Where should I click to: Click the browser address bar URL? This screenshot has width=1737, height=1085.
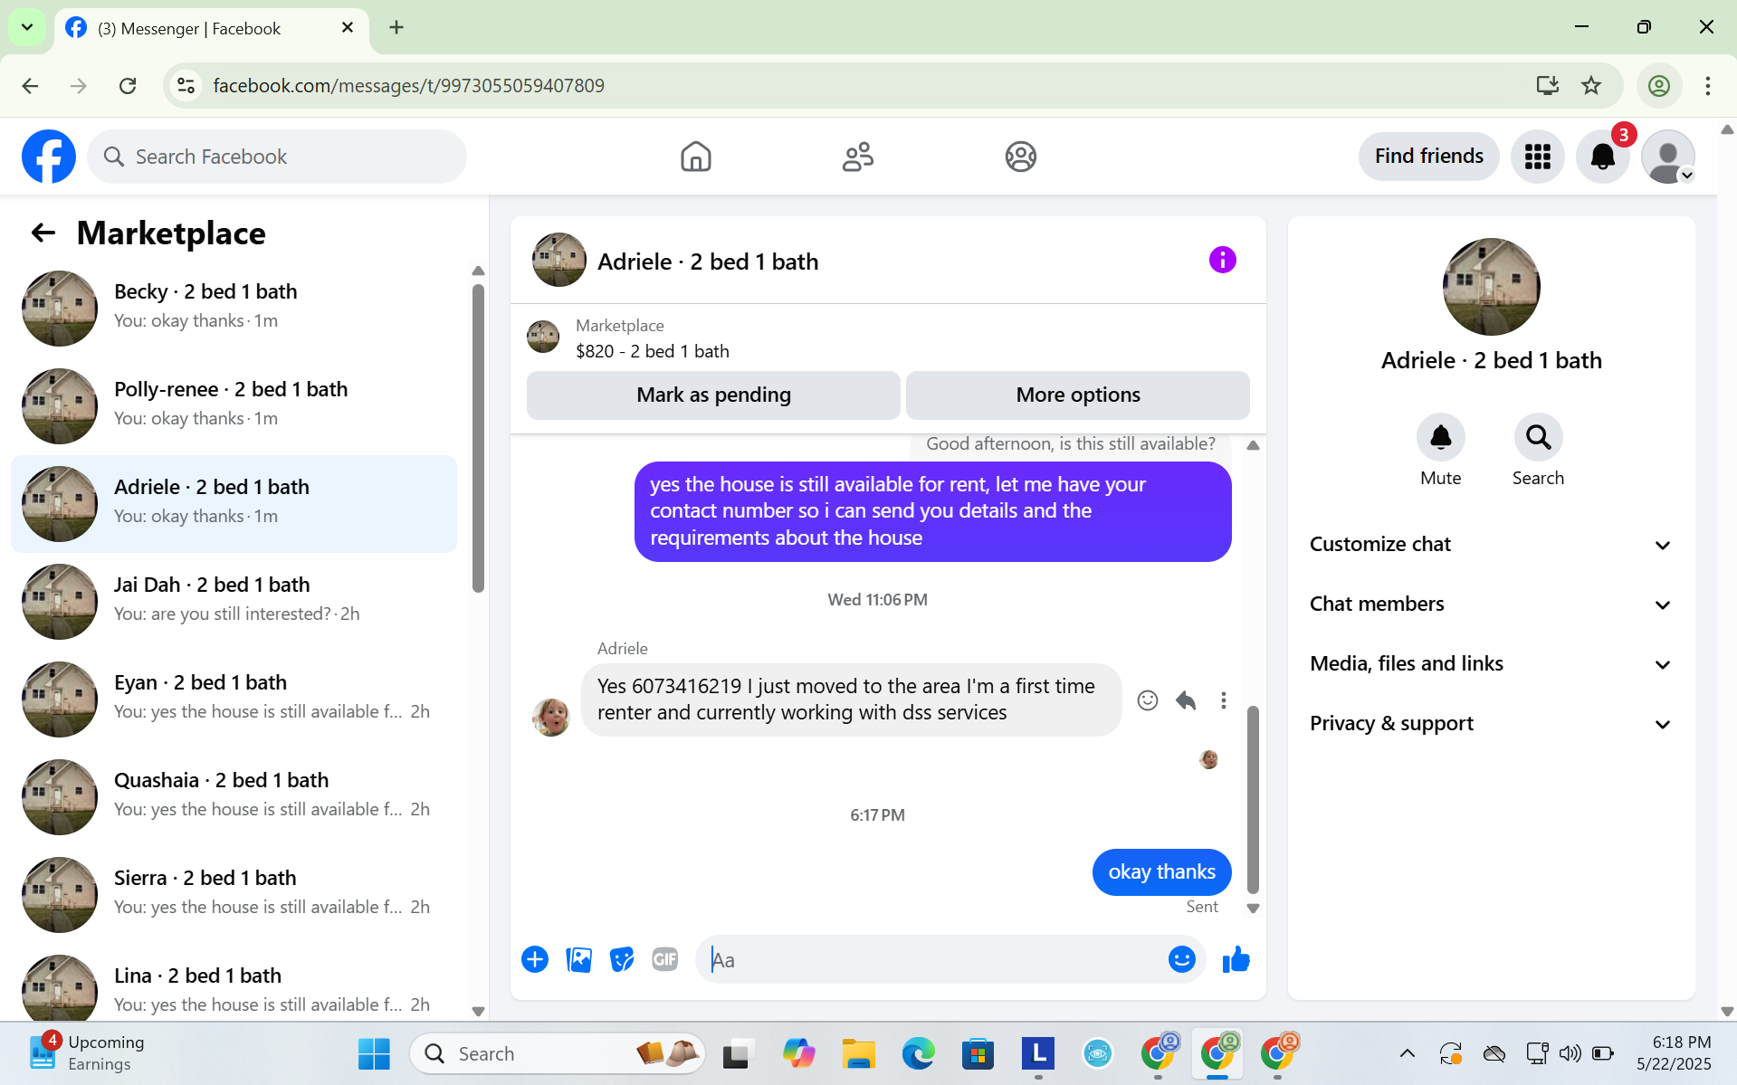pyautogui.click(x=408, y=86)
